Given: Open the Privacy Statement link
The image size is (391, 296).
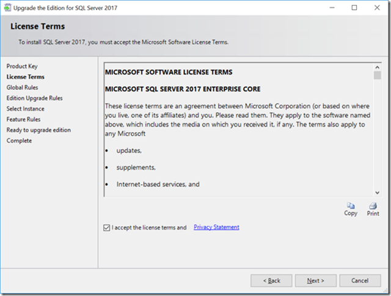Looking at the screenshot, I should 216,227.
